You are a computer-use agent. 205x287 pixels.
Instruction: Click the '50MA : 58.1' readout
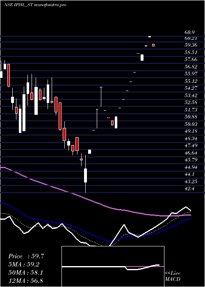pos(26,273)
